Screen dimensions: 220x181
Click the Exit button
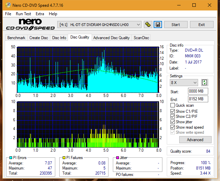pos(202,25)
